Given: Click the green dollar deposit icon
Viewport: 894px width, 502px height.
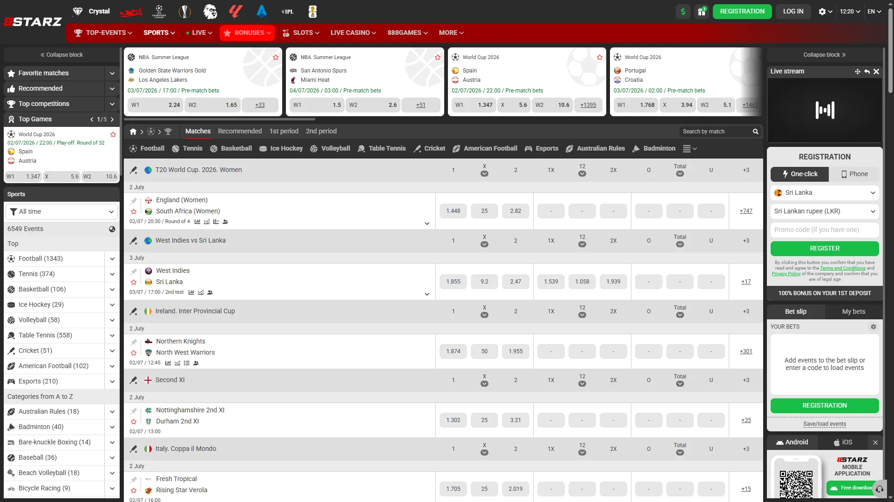Looking at the screenshot, I should click(683, 12).
